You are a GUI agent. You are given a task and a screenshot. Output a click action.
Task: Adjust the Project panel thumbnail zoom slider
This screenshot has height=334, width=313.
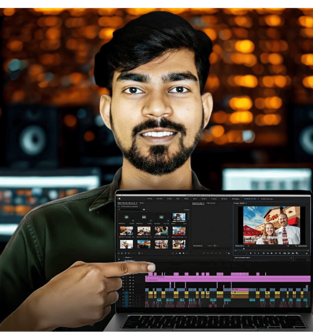pyautogui.click(x=134, y=253)
